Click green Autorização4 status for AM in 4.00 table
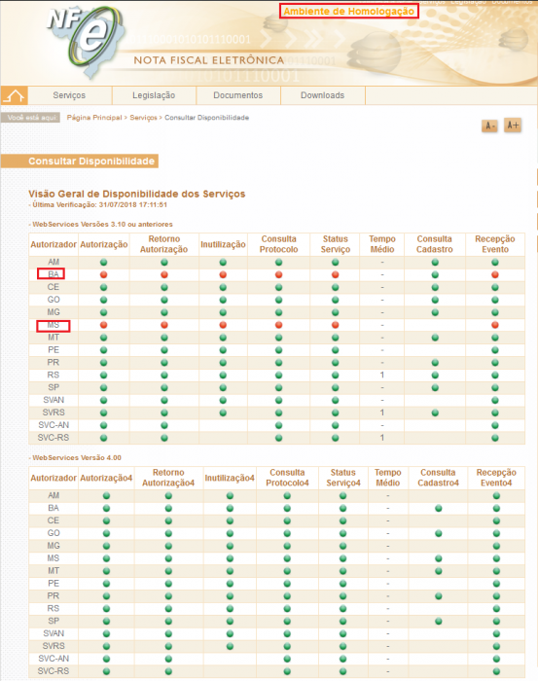The width and height of the screenshot is (538, 681). (x=106, y=496)
